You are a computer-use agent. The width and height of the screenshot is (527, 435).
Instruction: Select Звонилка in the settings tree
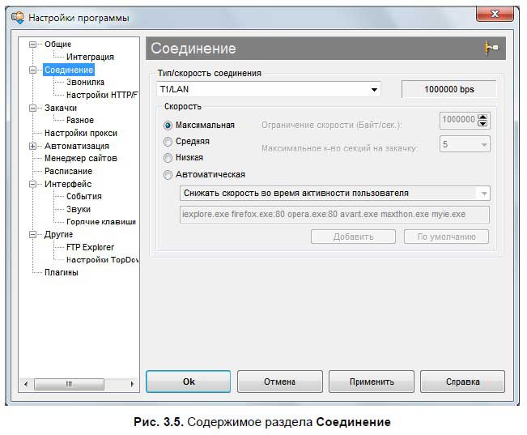[x=85, y=82]
